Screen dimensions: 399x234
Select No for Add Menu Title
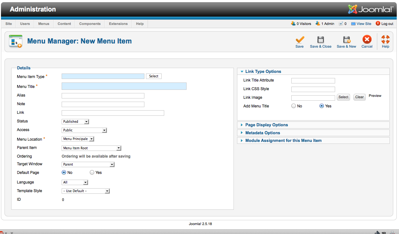click(294, 106)
